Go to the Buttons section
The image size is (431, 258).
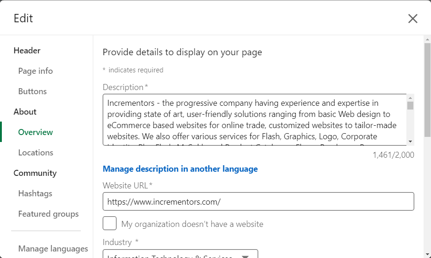(x=33, y=91)
